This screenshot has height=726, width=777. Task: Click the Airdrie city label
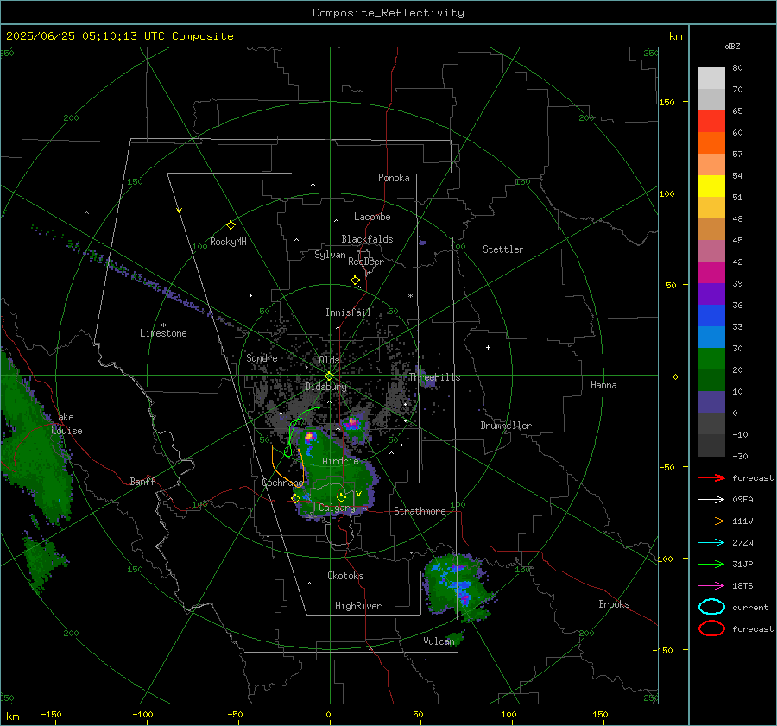[340, 461]
